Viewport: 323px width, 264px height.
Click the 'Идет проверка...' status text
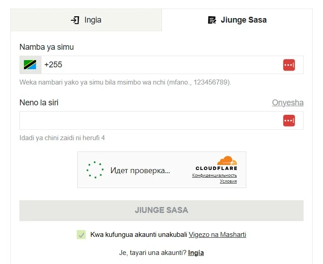tap(140, 170)
